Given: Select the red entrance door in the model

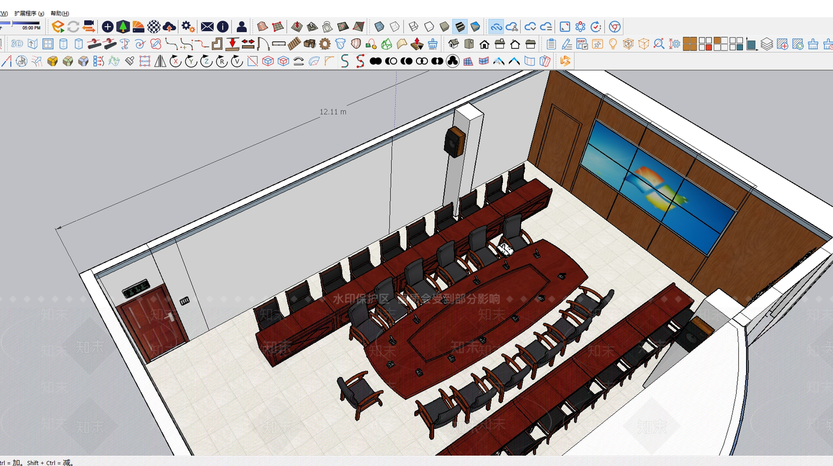Looking at the screenshot, I should [153, 322].
